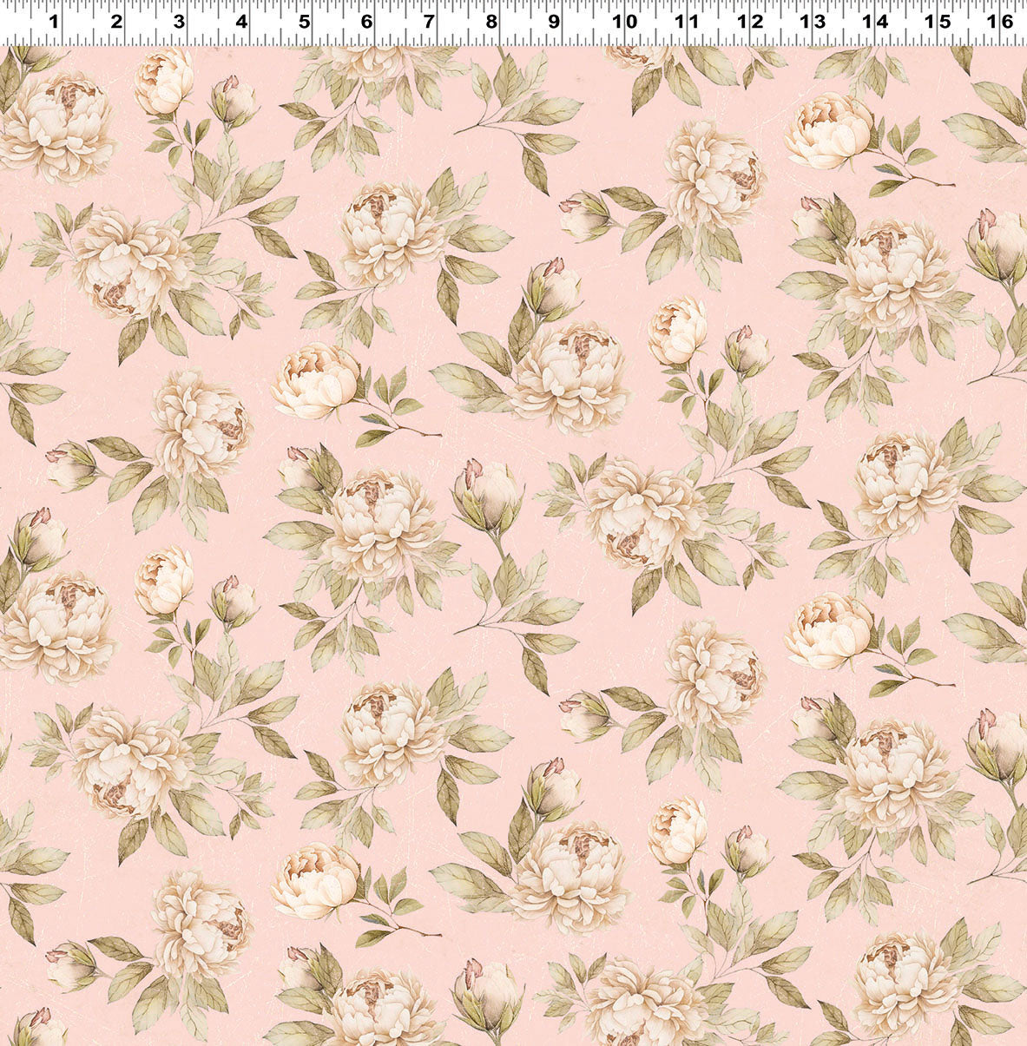Select the 16 inch ruler label
Viewport: 1027px width, 1046px height.
click(x=1001, y=22)
